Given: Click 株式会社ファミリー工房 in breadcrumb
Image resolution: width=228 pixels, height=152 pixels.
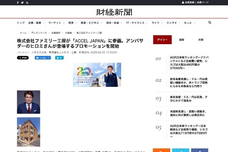Looking at the screenshot, I should 89,33.
